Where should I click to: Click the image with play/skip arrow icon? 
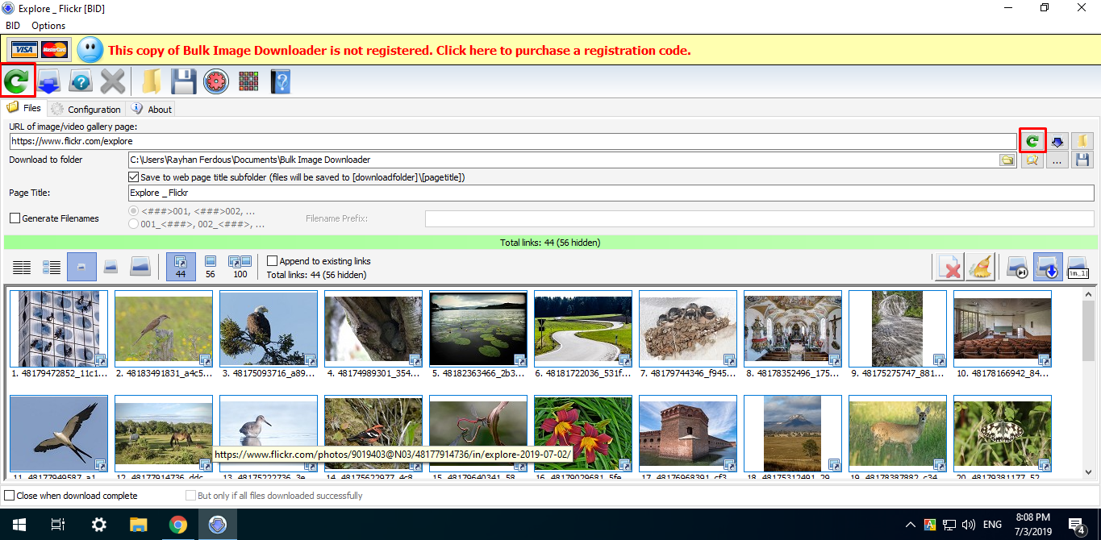tap(1018, 267)
